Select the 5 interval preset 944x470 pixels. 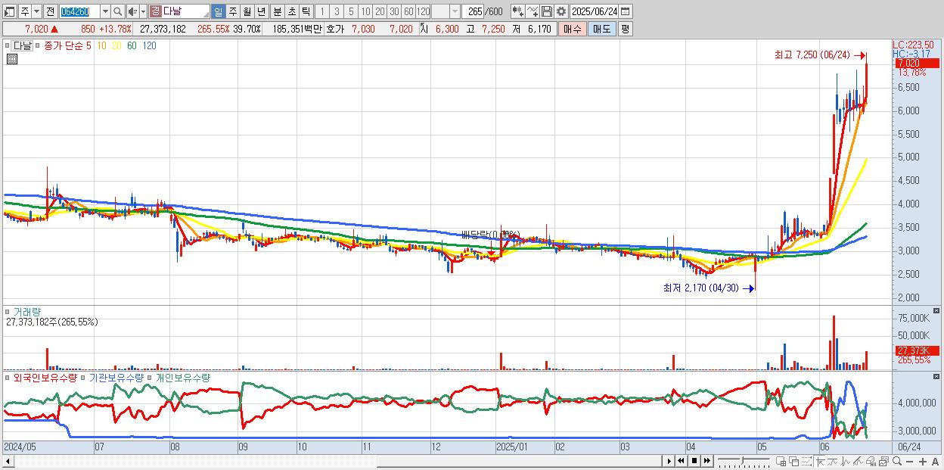coord(351,11)
